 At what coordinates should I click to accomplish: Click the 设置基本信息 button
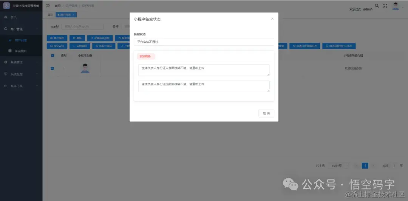point(100,38)
